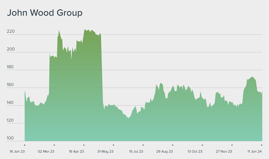Click the John Wood Group chart title
The width and height of the screenshot is (269, 159).
pos(45,13)
